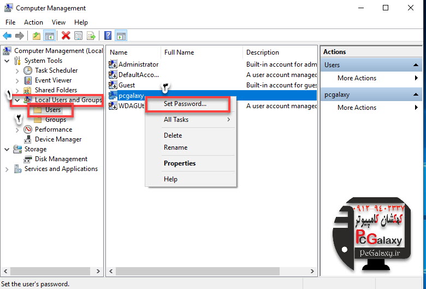Expand the Services and Applications node

tap(7, 169)
